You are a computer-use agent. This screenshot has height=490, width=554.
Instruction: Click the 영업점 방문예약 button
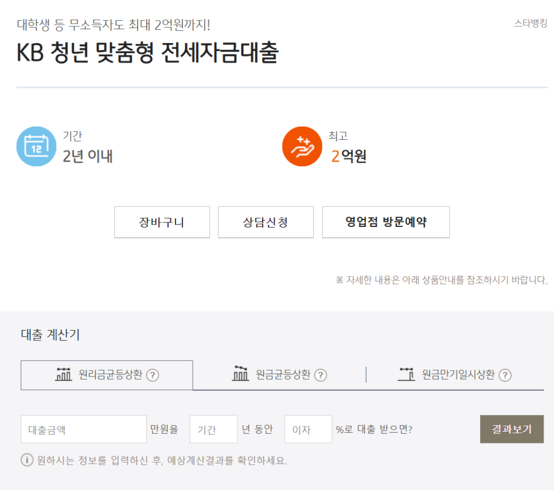point(386,222)
